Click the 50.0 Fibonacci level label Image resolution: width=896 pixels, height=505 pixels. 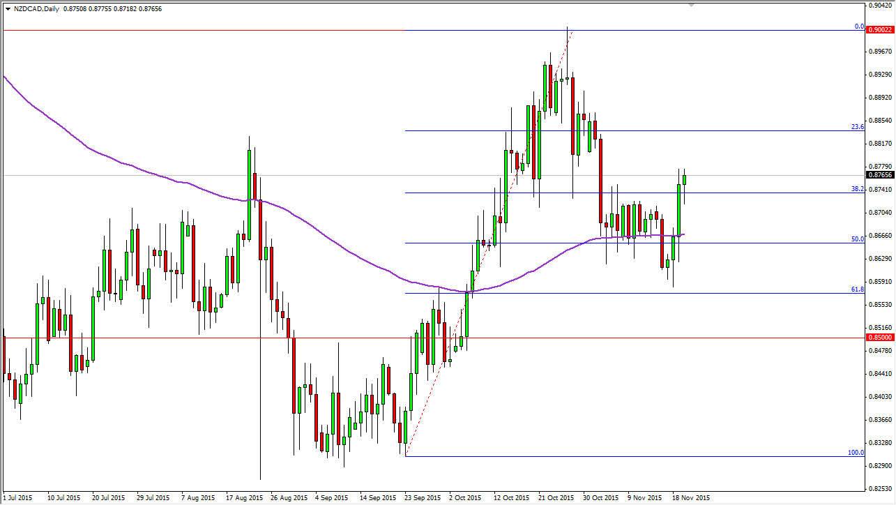click(x=856, y=239)
